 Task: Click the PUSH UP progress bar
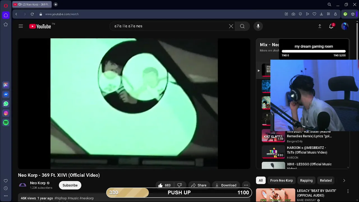pyautogui.click(x=179, y=192)
